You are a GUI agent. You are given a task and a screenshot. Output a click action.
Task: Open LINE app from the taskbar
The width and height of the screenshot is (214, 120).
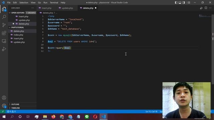click(87, 117)
